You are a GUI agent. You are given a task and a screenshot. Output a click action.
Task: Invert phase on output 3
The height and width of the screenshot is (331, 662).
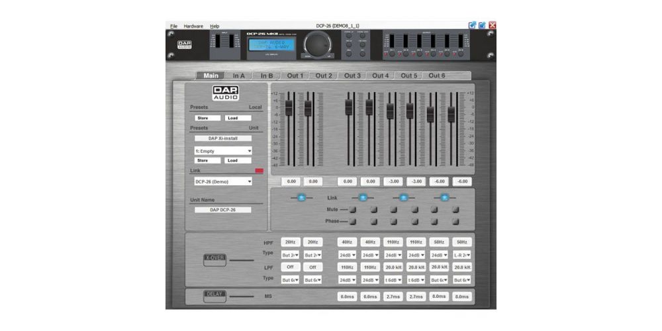coord(393,222)
